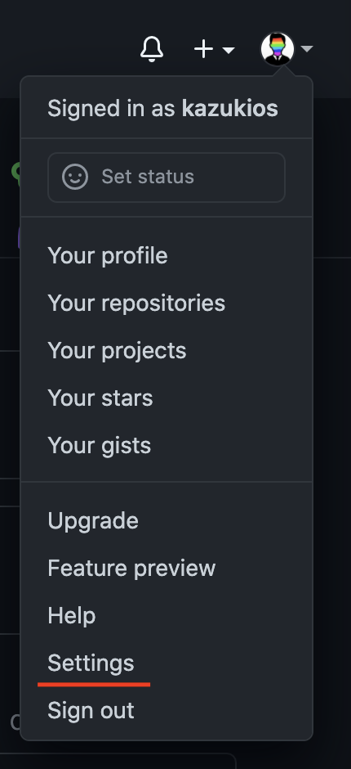Open Your gists

click(167, 446)
